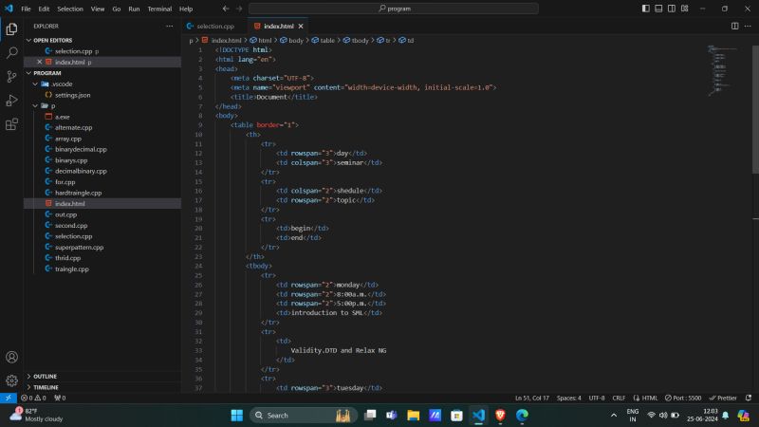Open superpattern.cpp file

click(x=79, y=247)
